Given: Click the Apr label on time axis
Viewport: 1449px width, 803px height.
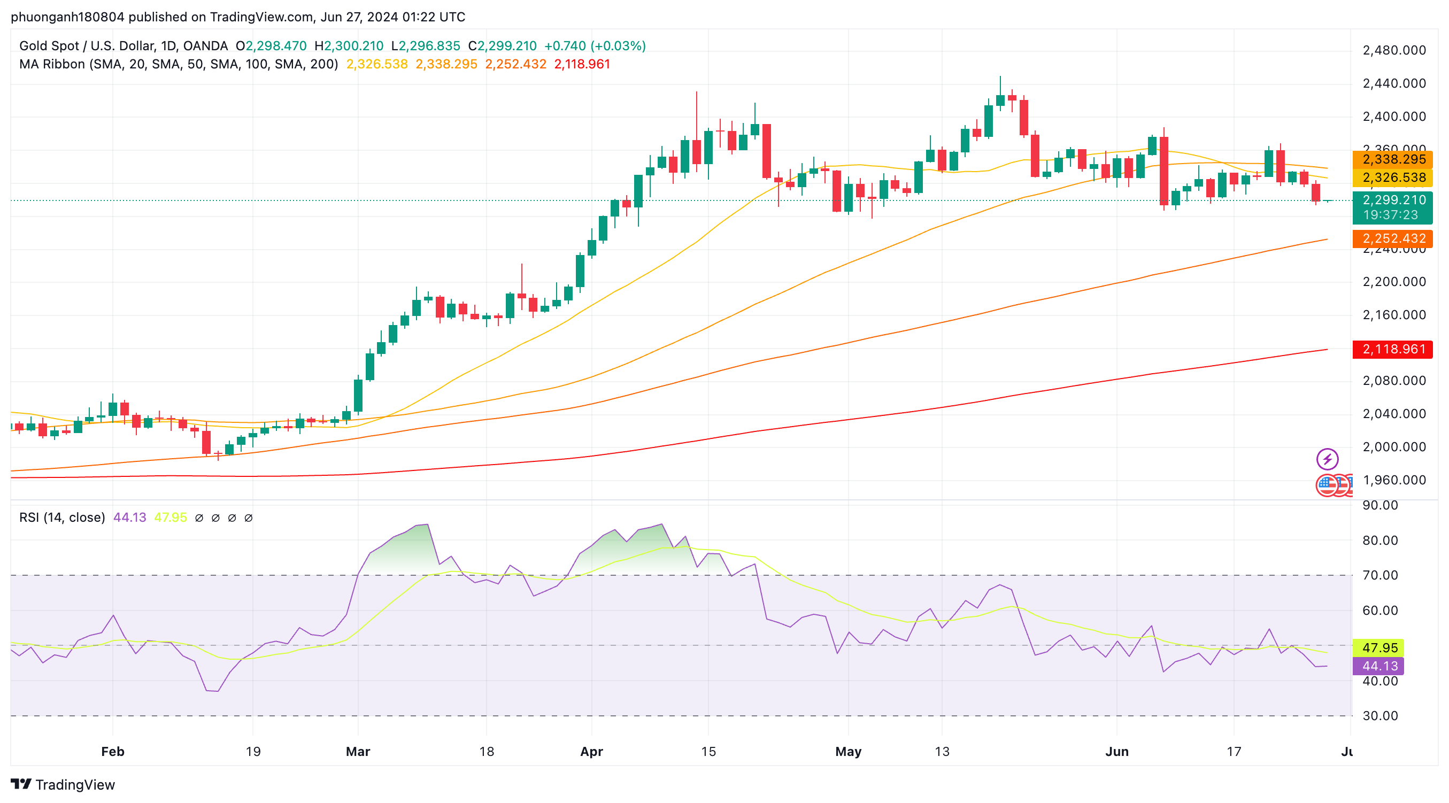Looking at the screenshot, I should coord(591,751).
